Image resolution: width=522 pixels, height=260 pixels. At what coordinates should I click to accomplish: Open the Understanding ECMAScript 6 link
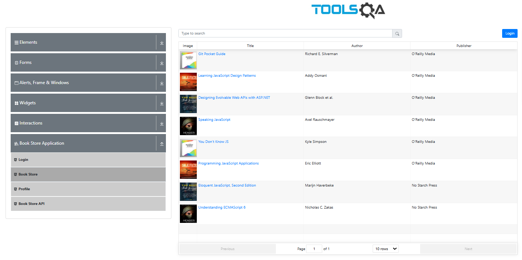click(222, 207)
